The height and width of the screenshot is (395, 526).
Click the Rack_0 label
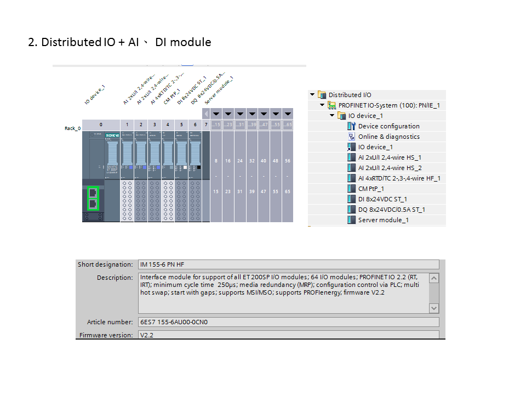(72, 128)
